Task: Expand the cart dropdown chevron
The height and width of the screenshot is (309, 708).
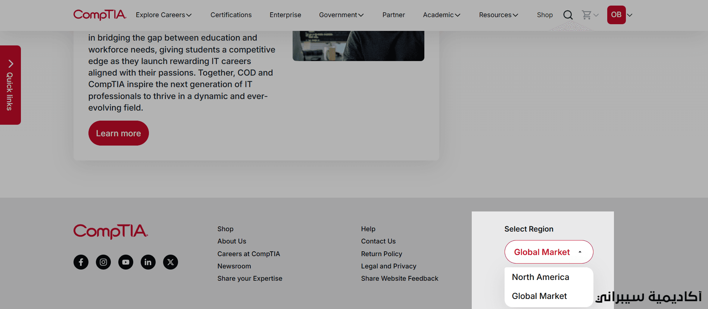Action: [x=596, y=15]
